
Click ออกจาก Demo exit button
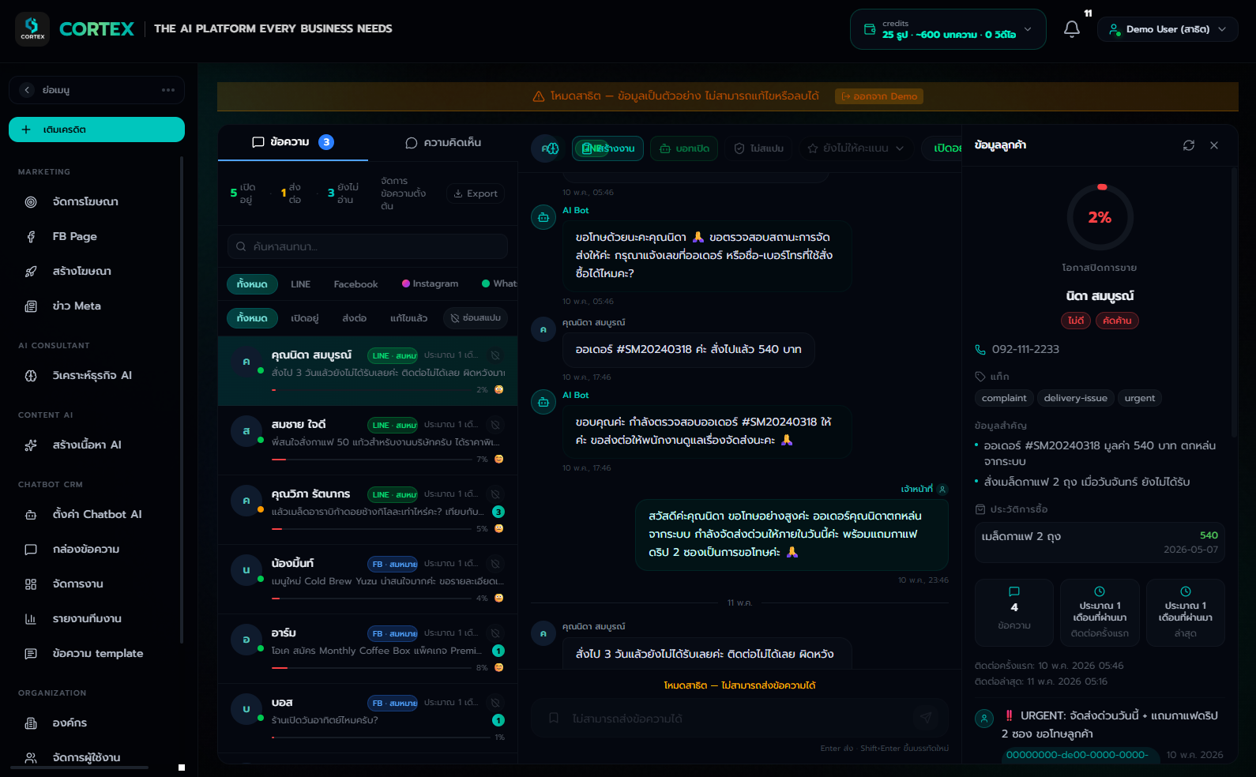(x=879, y=96)
